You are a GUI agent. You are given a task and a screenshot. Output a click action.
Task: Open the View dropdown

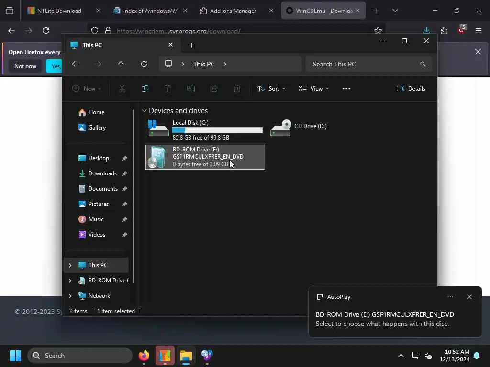(x=314, y=88)
